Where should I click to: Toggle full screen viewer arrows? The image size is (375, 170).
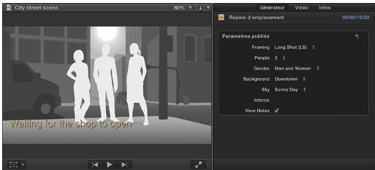click(198, 165)
